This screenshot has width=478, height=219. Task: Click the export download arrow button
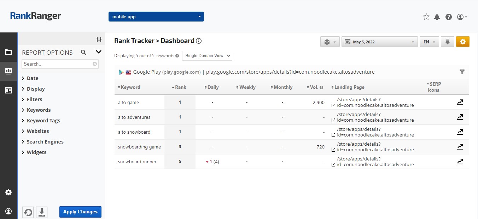click(447, 42)
